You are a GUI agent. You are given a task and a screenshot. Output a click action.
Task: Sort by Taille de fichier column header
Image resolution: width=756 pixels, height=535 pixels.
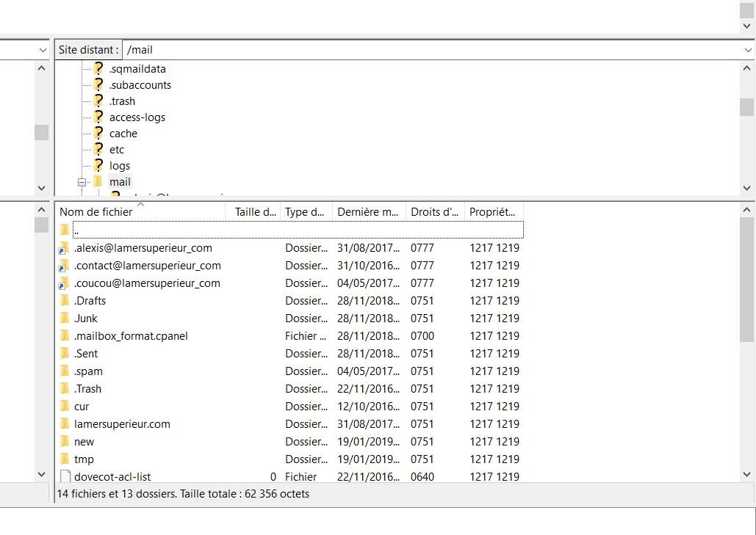pos(253,212)
